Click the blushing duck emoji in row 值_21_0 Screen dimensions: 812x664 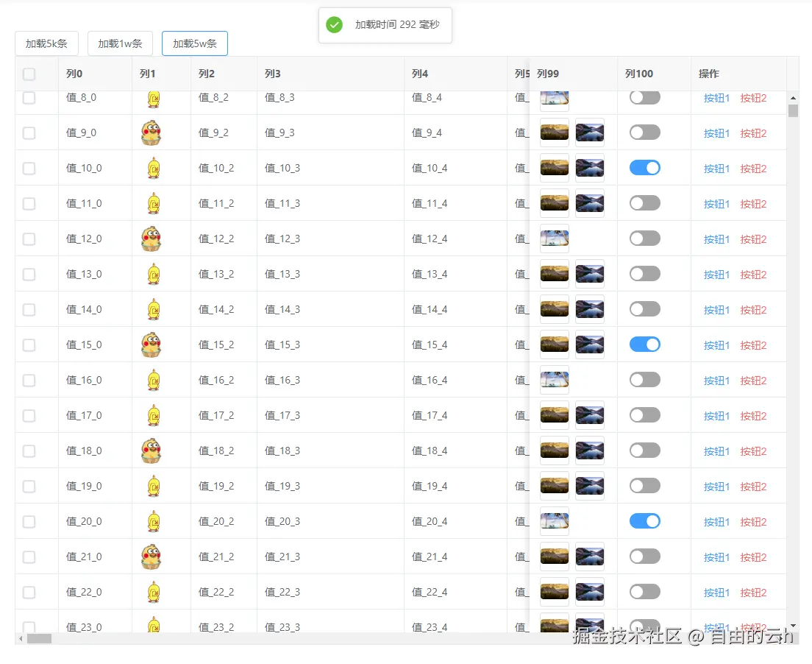coord(152,557)
